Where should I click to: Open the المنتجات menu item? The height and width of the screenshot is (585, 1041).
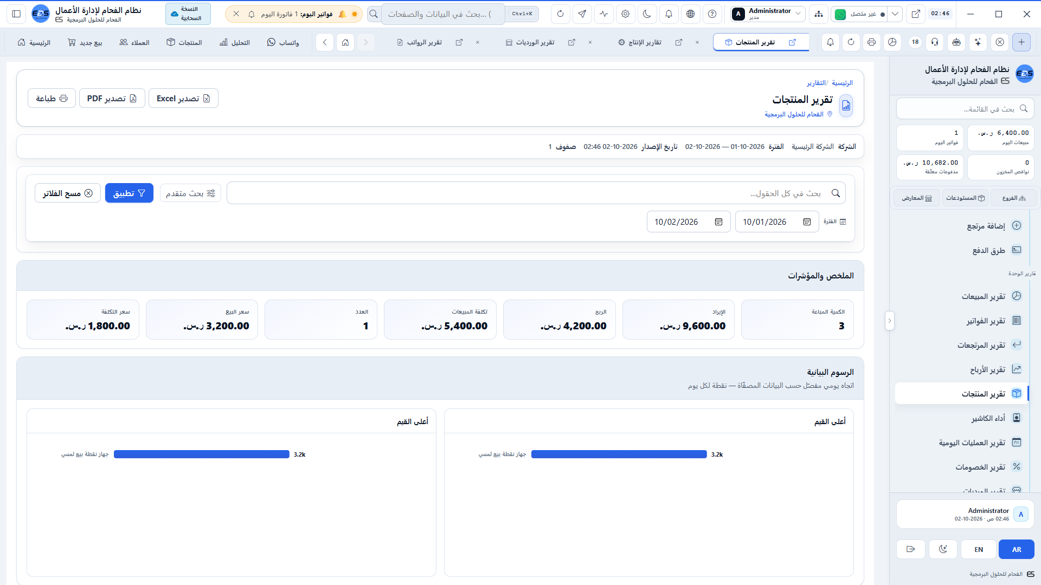[x=184, y=42]
